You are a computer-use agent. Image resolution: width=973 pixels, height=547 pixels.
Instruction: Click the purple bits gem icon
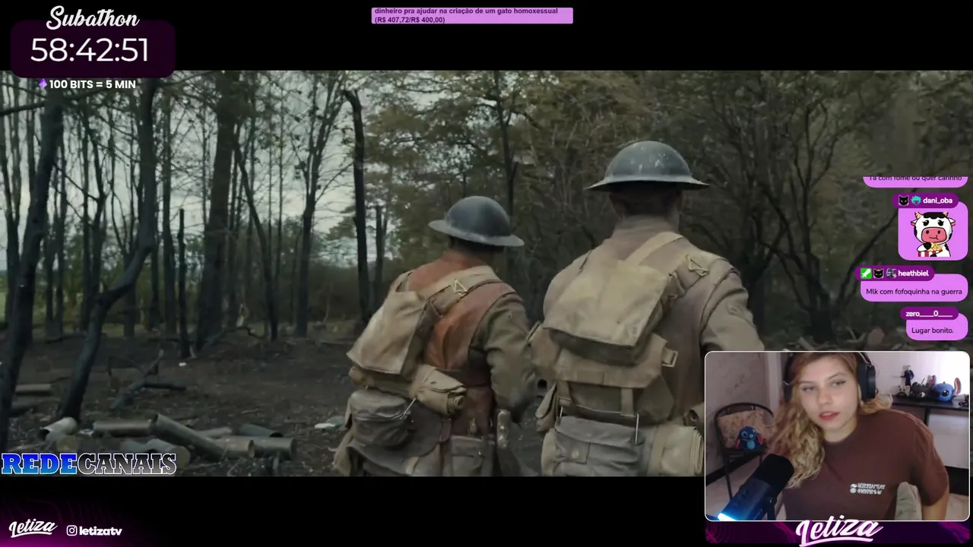pos(43,84)
